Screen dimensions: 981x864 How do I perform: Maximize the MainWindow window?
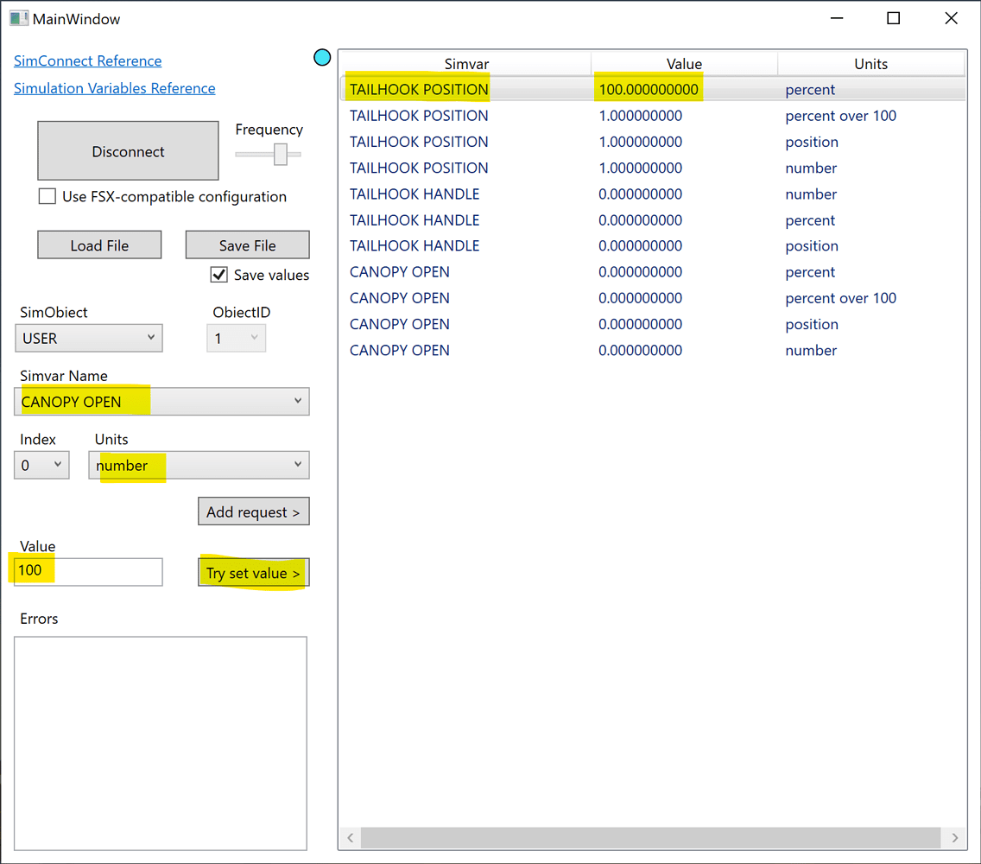894,18
